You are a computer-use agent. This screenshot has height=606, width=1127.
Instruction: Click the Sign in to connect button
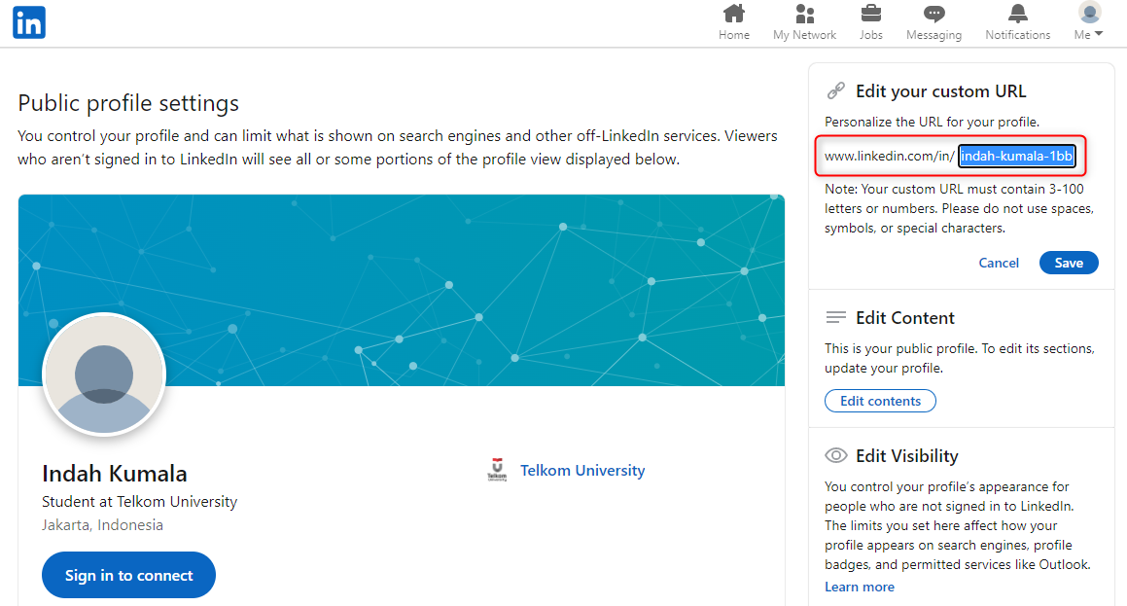pyautogui.click(x=128, y=575)
